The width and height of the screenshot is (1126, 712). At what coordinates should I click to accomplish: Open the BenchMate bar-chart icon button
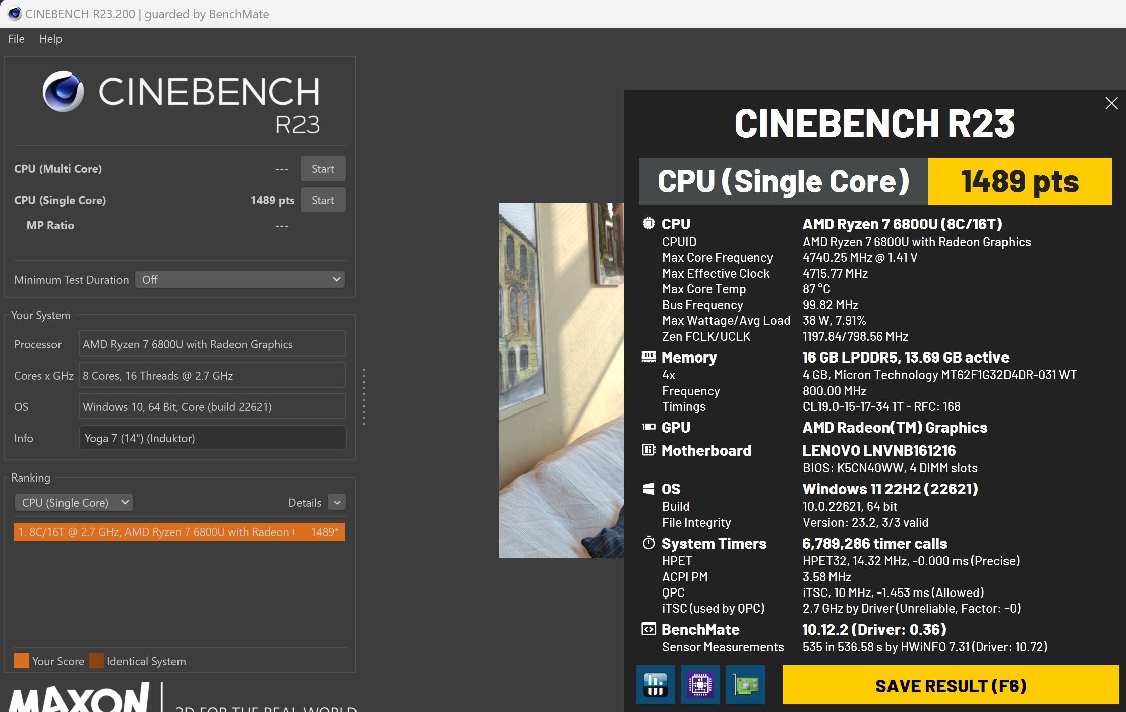(655, 685)
